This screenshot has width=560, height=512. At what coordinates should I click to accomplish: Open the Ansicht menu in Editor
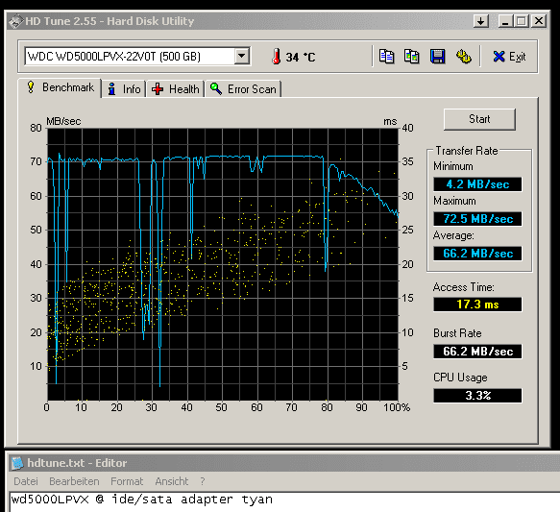coord(171,481)
